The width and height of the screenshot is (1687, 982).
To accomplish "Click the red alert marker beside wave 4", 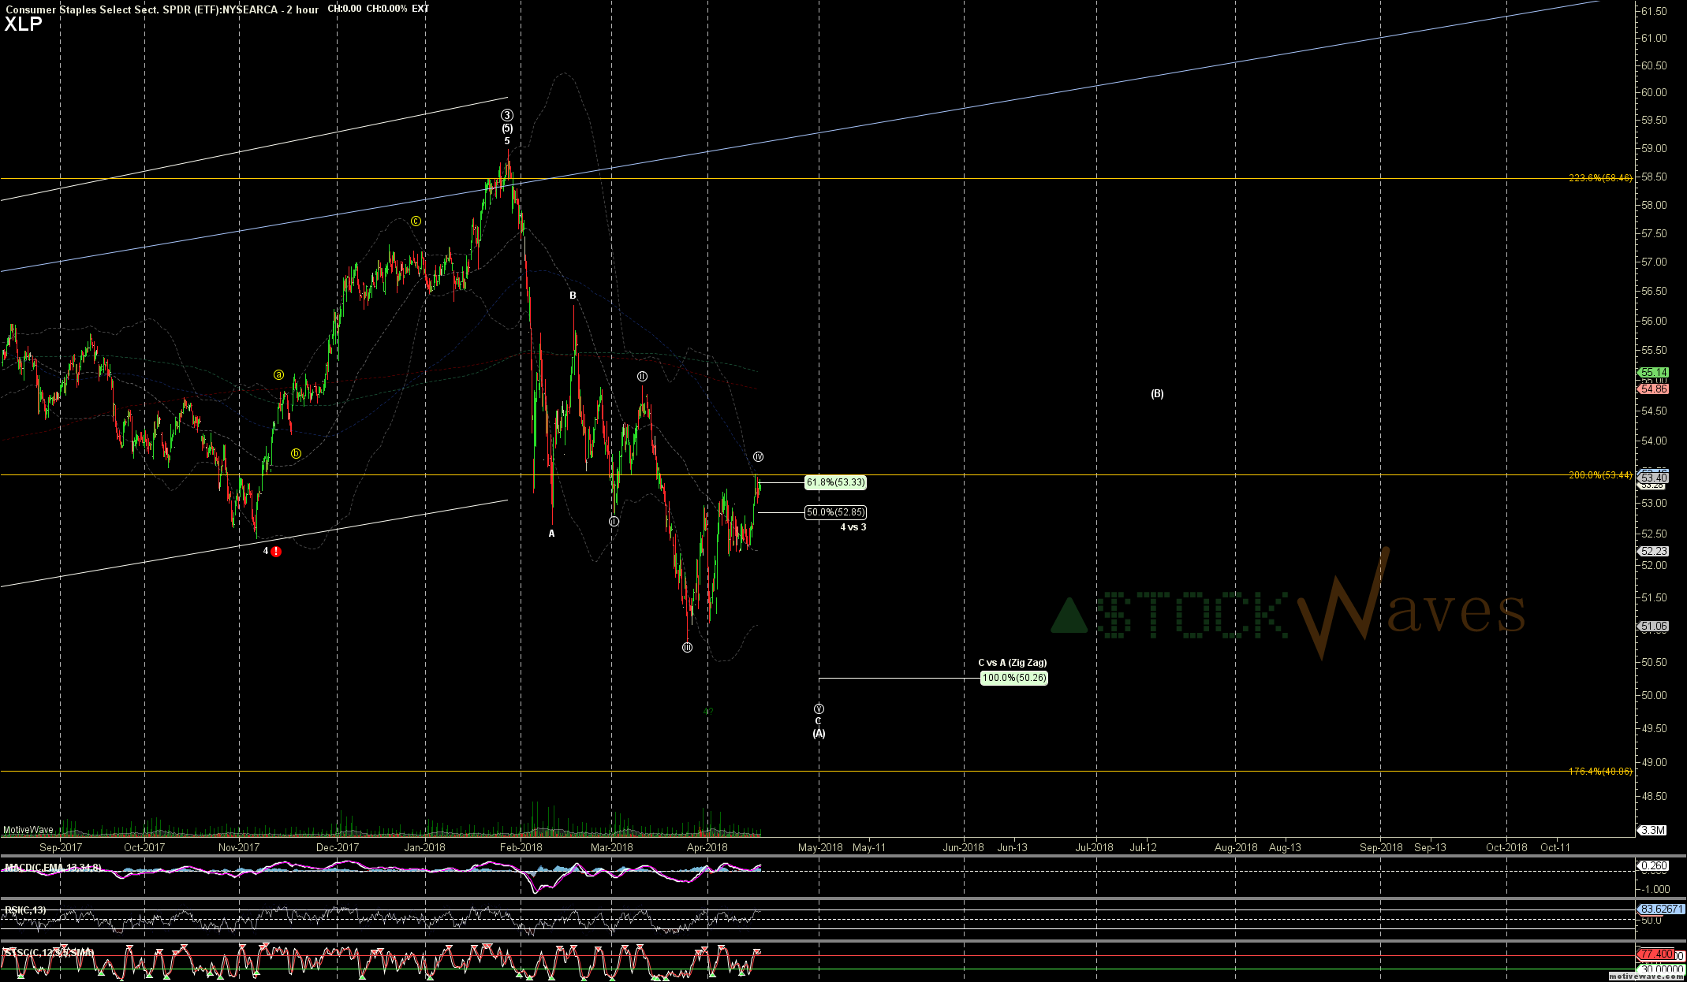I will [x=275, y=552].
